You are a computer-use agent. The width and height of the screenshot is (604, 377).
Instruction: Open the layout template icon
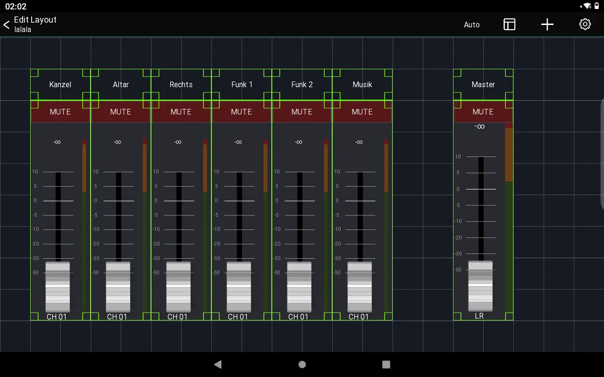tap(509, 25)
